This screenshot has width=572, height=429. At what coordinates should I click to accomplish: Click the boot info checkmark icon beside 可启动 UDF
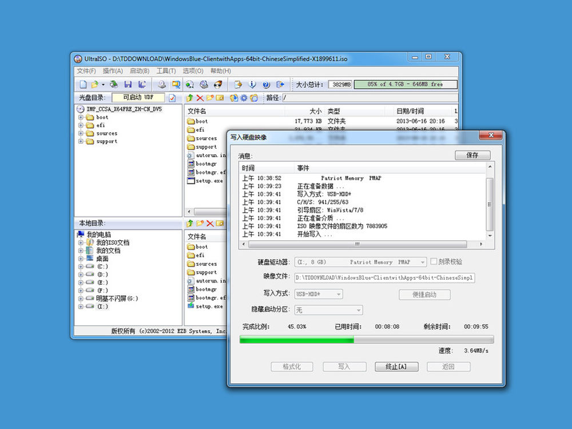click(x=172, y=98)
